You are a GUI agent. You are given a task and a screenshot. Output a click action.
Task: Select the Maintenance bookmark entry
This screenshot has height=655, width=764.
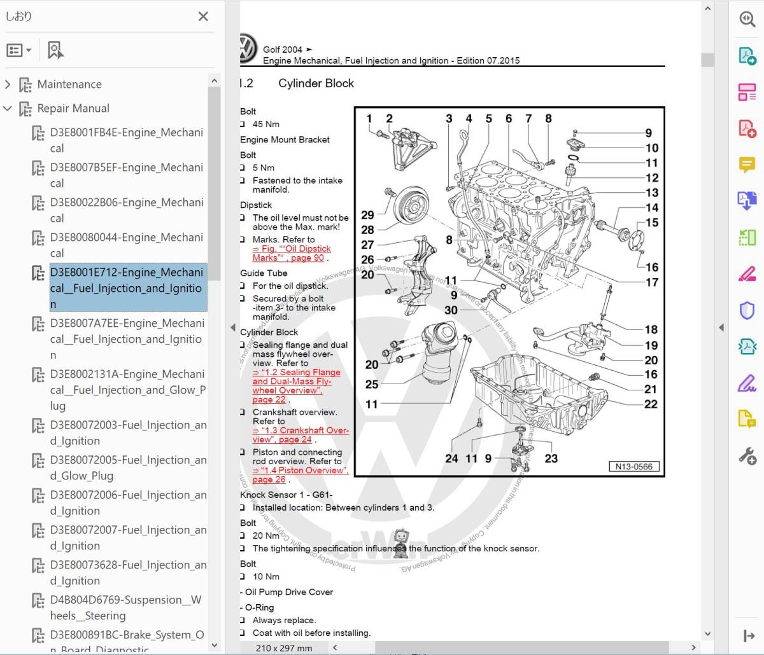[x=69, y=84]
